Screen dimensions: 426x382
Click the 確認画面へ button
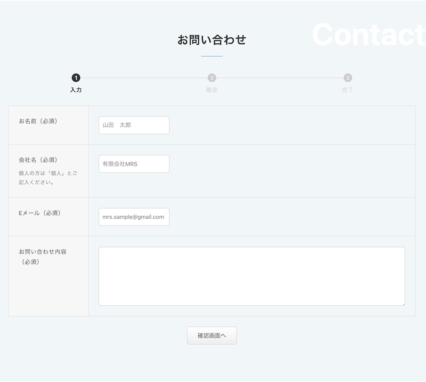[x=212, y=335]
